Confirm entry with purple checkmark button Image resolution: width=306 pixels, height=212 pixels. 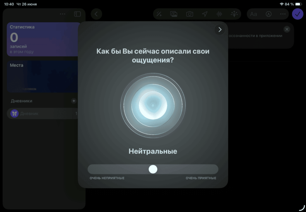[297, 14]
